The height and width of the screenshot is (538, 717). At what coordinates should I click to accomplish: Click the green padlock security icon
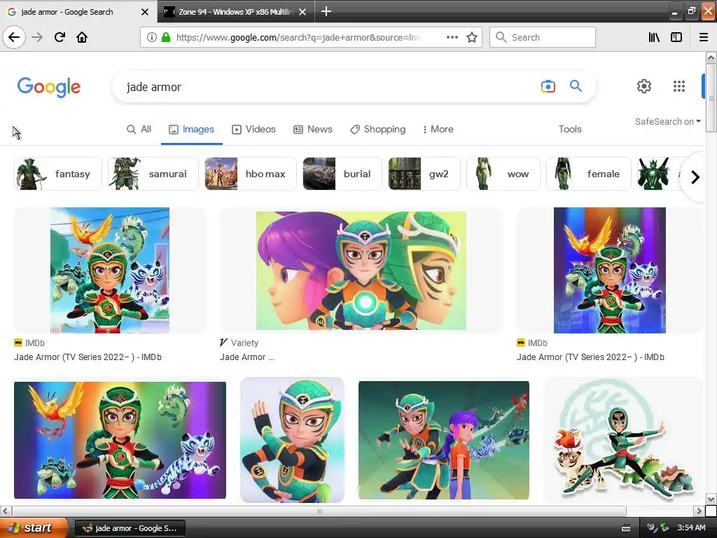click(x=166, y=37)
